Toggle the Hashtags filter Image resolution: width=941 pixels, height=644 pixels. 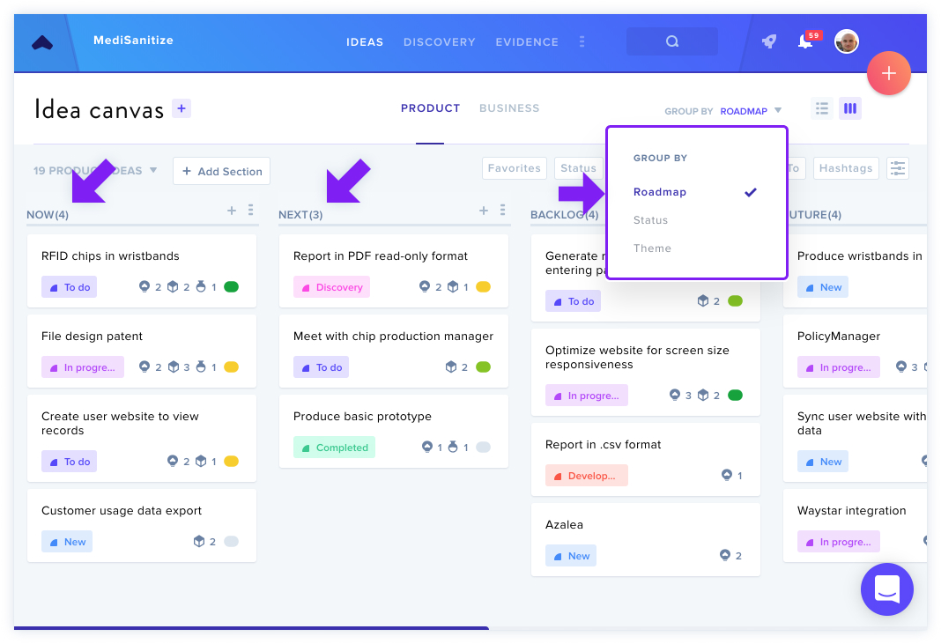[x=846, y=168]
